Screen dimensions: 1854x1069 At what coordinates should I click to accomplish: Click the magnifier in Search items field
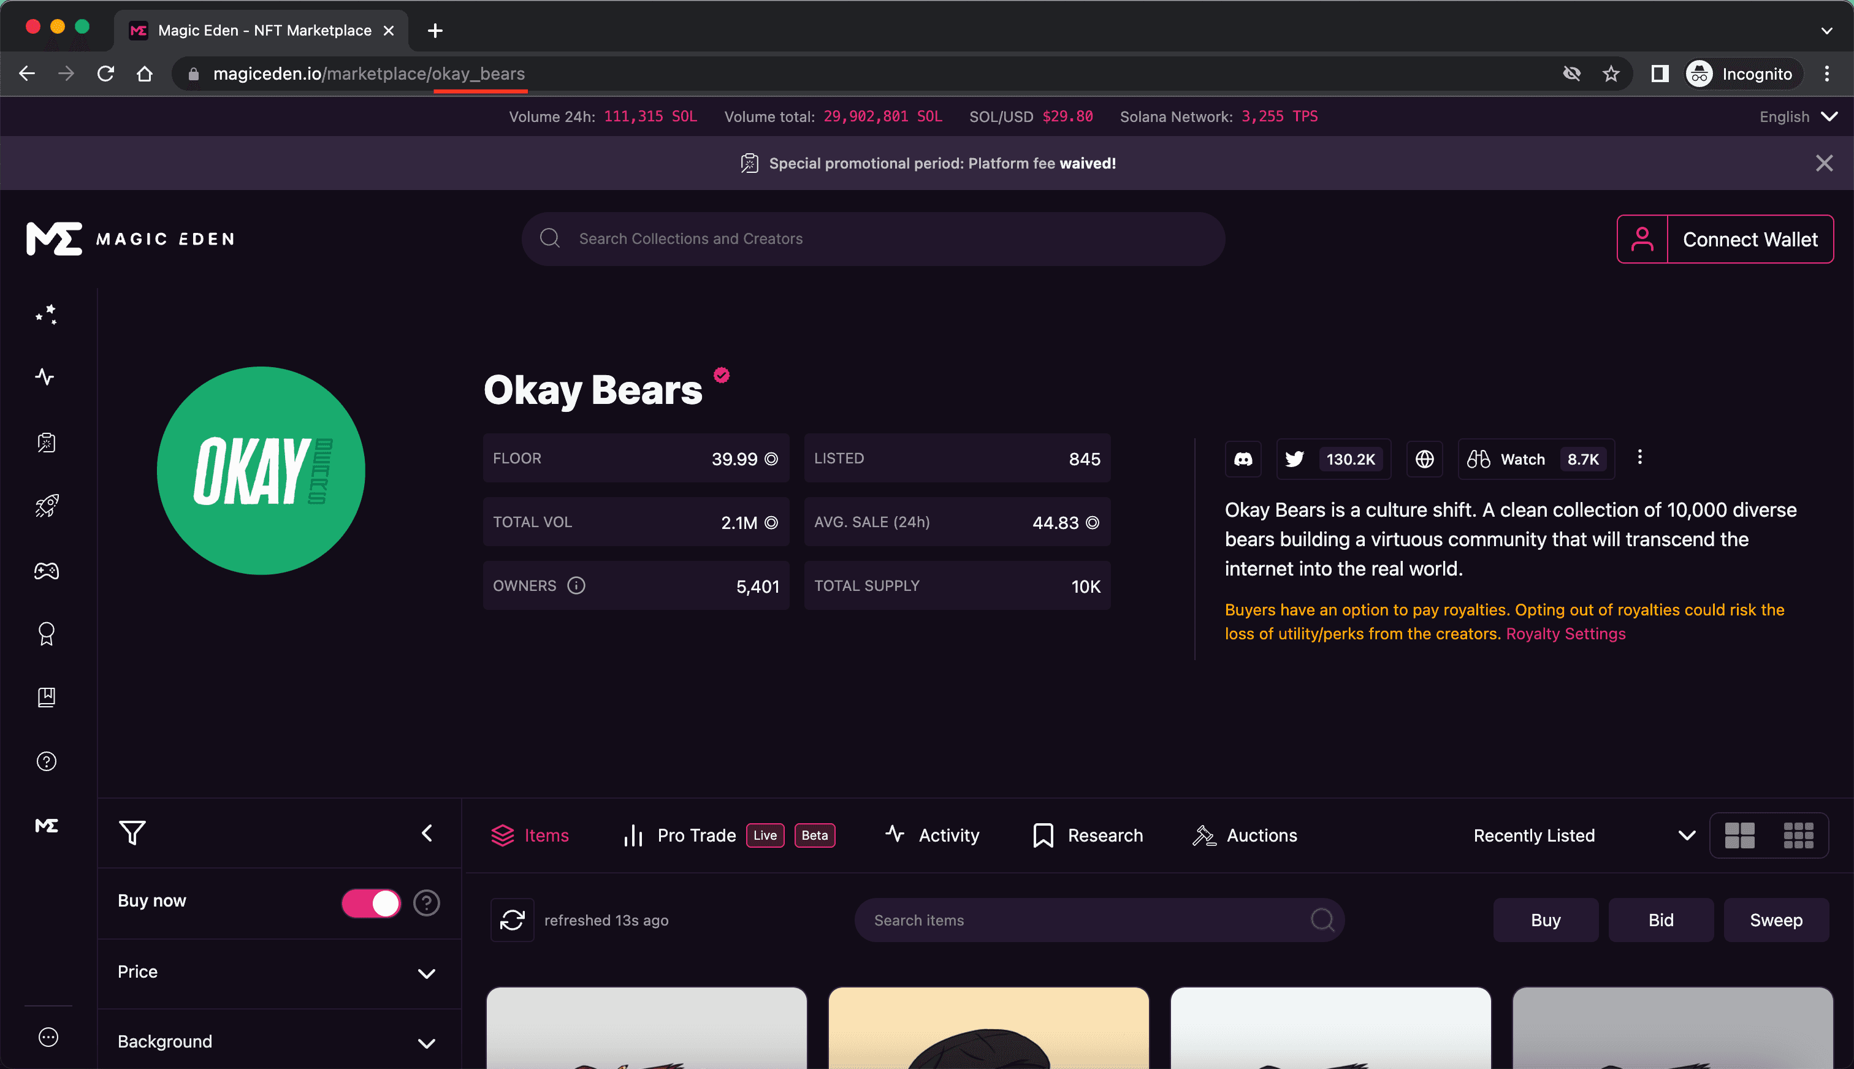[1322, 919]
